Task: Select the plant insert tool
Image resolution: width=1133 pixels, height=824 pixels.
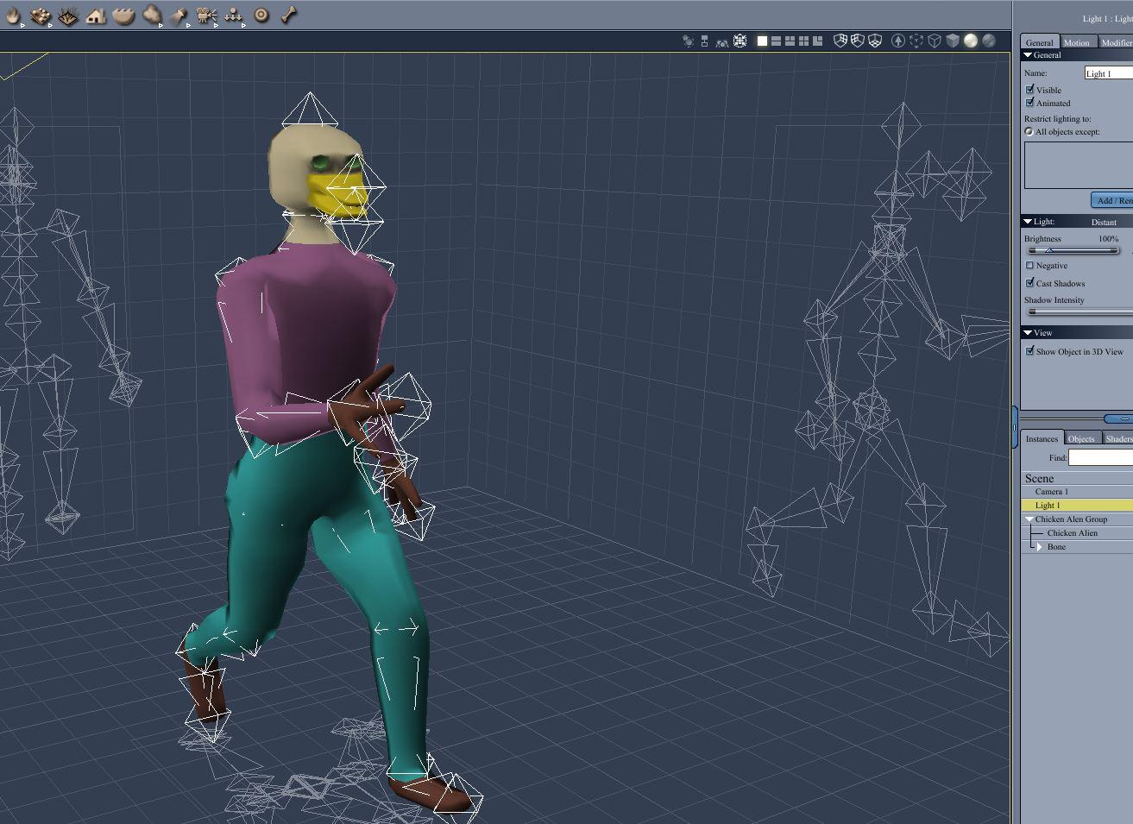Action: [68, 15]
